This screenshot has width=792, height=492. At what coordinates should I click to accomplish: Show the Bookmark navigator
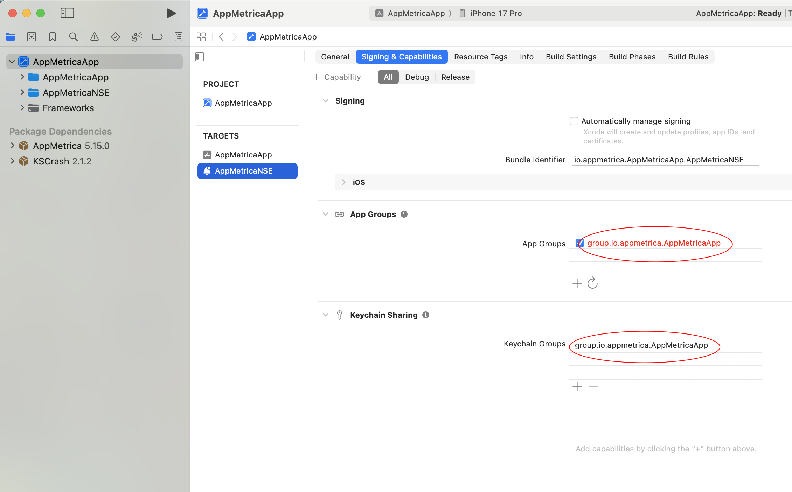click(x=53, y=37)
